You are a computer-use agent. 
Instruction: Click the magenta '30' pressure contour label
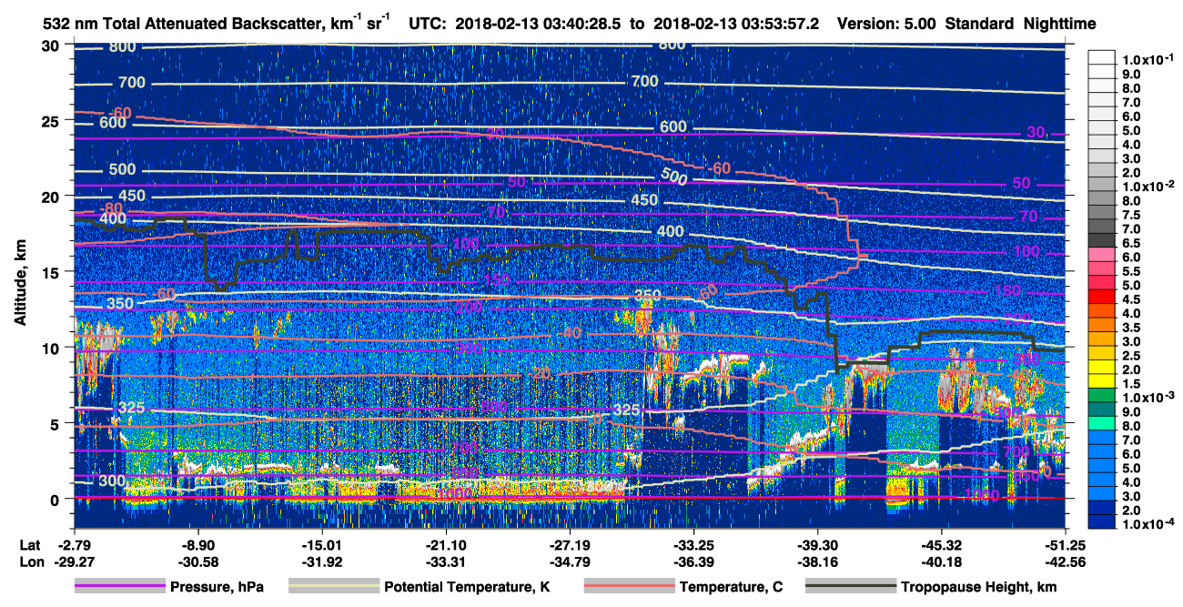coord(1036,133)
